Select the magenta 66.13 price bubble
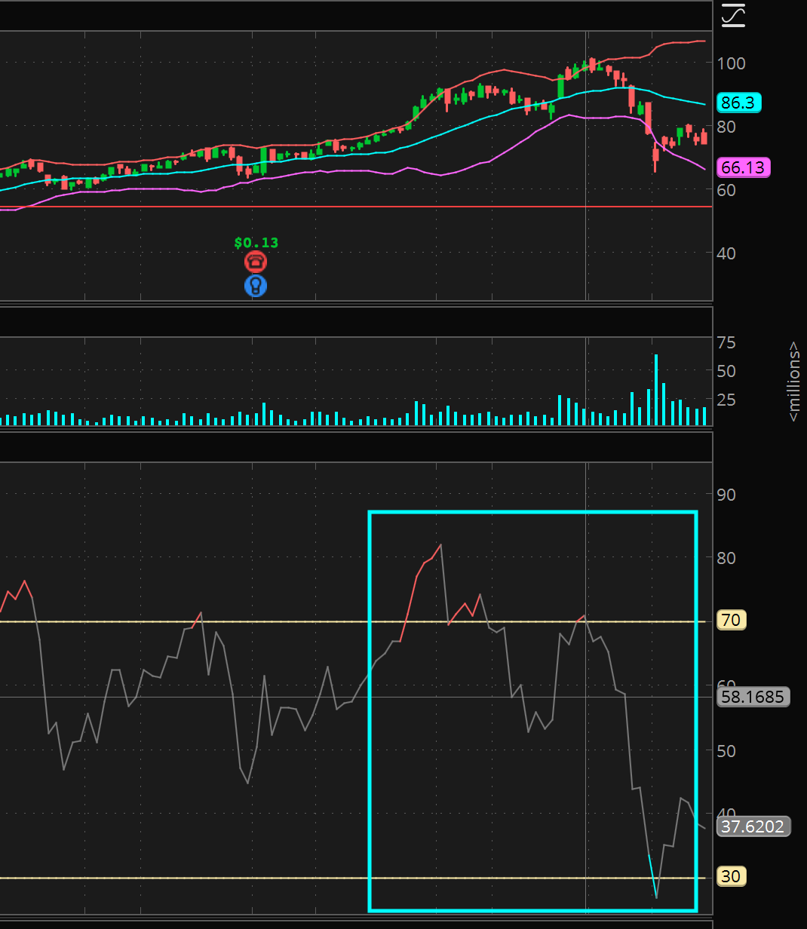Screen dimensions: 807x929 pos(743,167)
